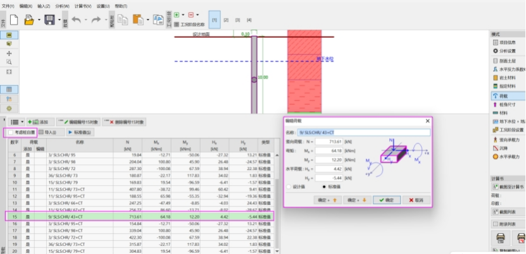
Task: Expand the Open file dropdown arrow
Action: pyautogui.click(x=38, y=20)
